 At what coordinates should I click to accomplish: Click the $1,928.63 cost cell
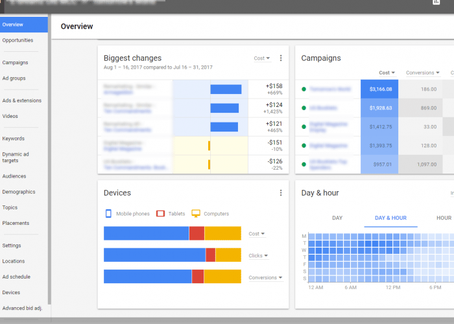pyautogui.click(x=379, y=108)
